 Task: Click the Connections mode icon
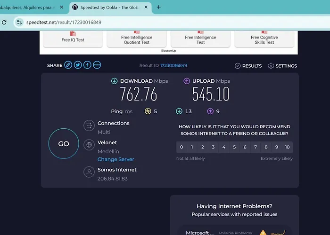click(x=89, y=125)
